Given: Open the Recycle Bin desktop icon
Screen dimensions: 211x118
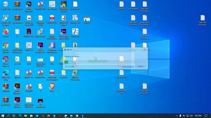Looking at the screenshot, I should [x=6, y=6].
